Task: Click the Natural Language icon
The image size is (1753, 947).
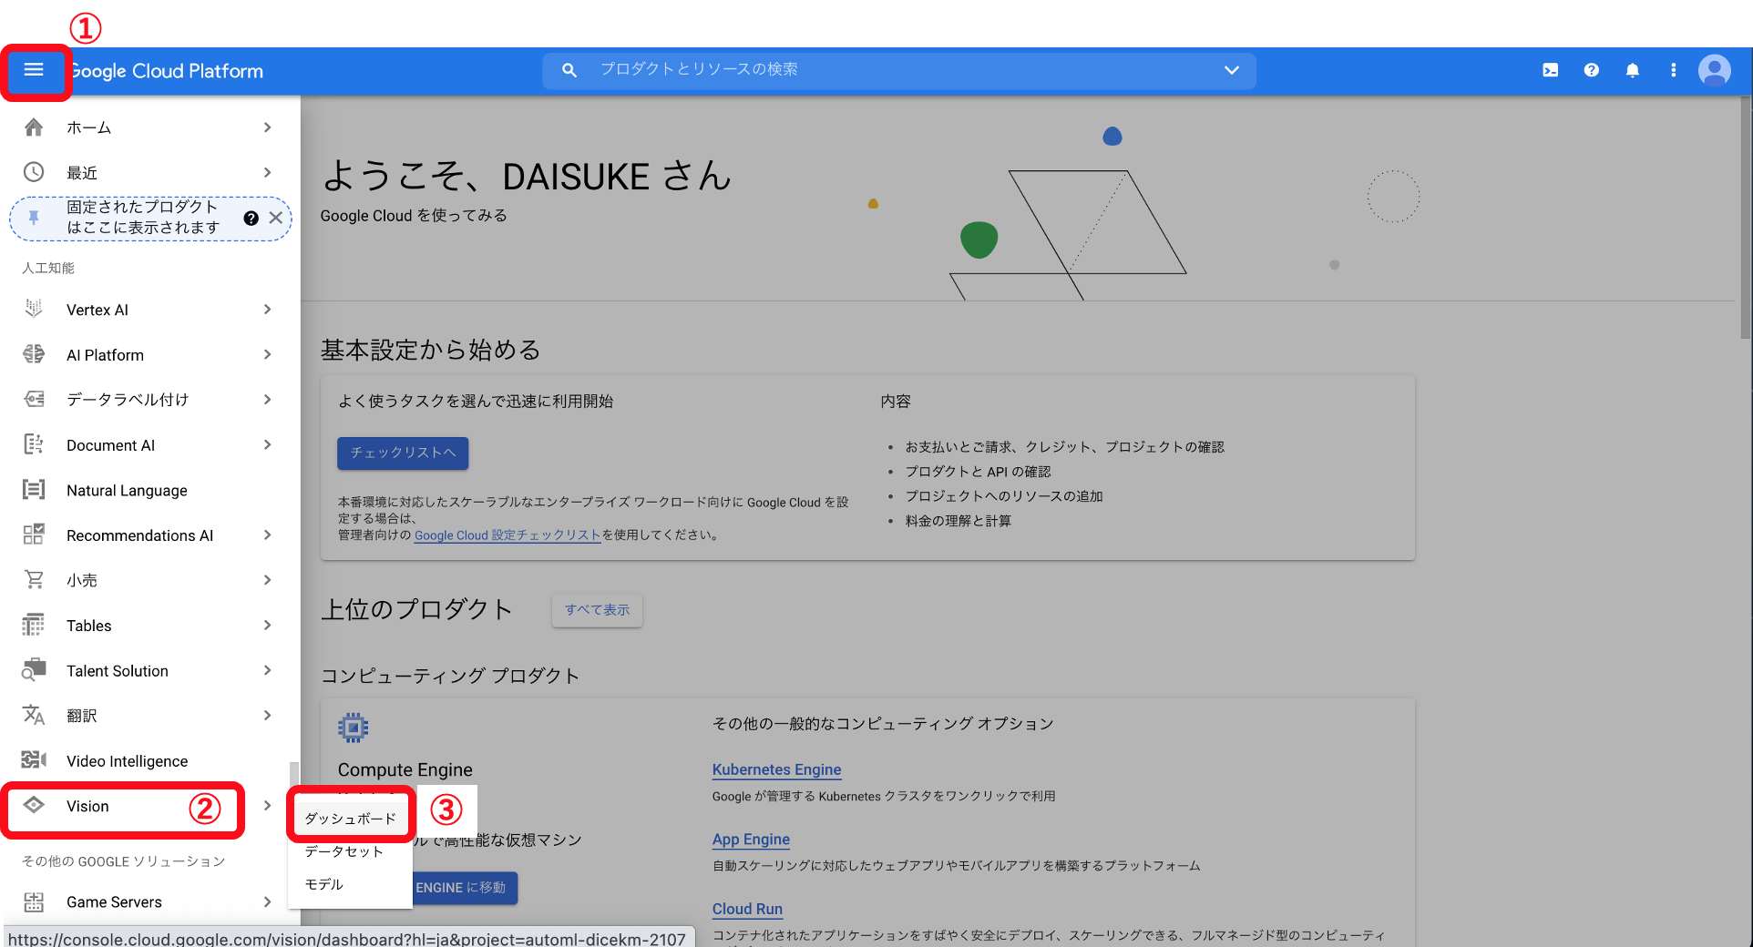Action: point(34,490)
